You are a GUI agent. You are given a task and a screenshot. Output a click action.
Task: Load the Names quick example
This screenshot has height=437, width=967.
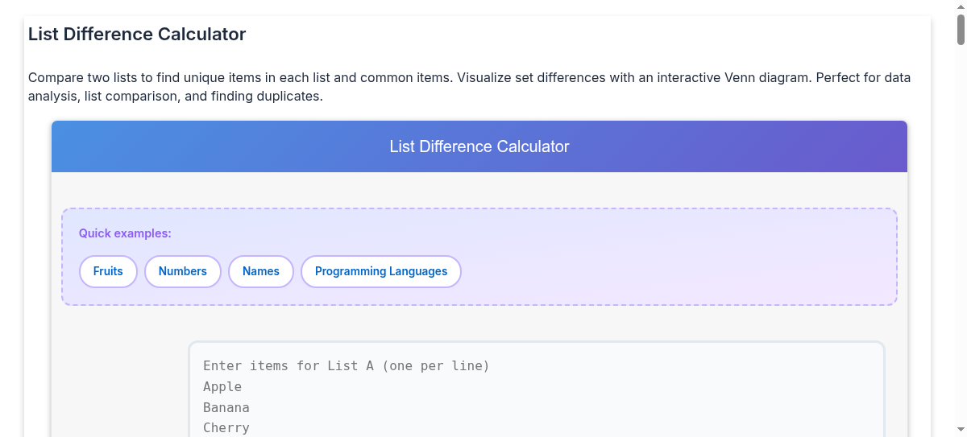tap(261, 271)
